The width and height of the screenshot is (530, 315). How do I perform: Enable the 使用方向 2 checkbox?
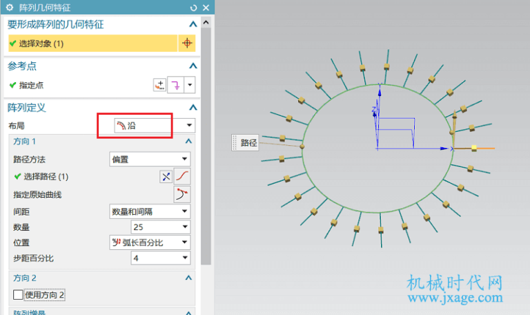point(18,295)
